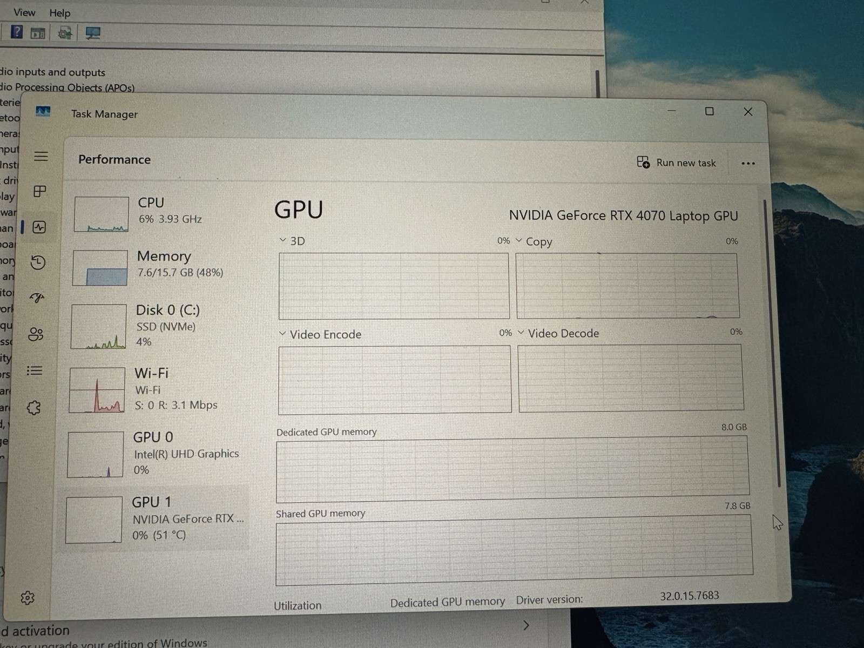This screenshot has width=864, height=648.
Task: Open the Processes page icon in sidebar
Action: click(x=40, y=191)
